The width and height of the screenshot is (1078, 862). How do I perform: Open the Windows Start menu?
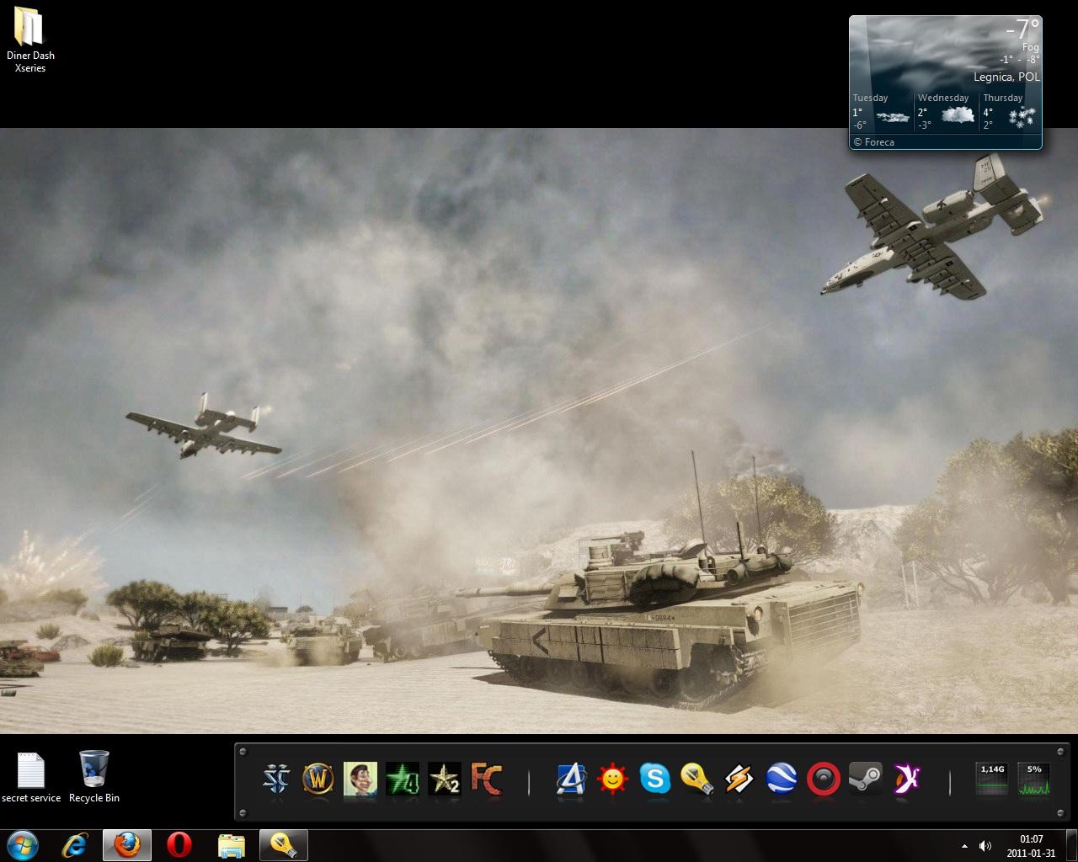coord(23,845)
